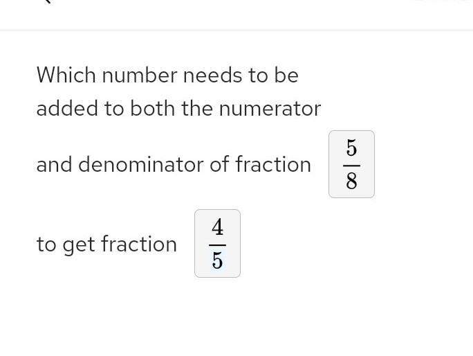Screen dimensions: 473x356
Task: Click the denominator 5 in fraction 4/5
Action: 218,260
